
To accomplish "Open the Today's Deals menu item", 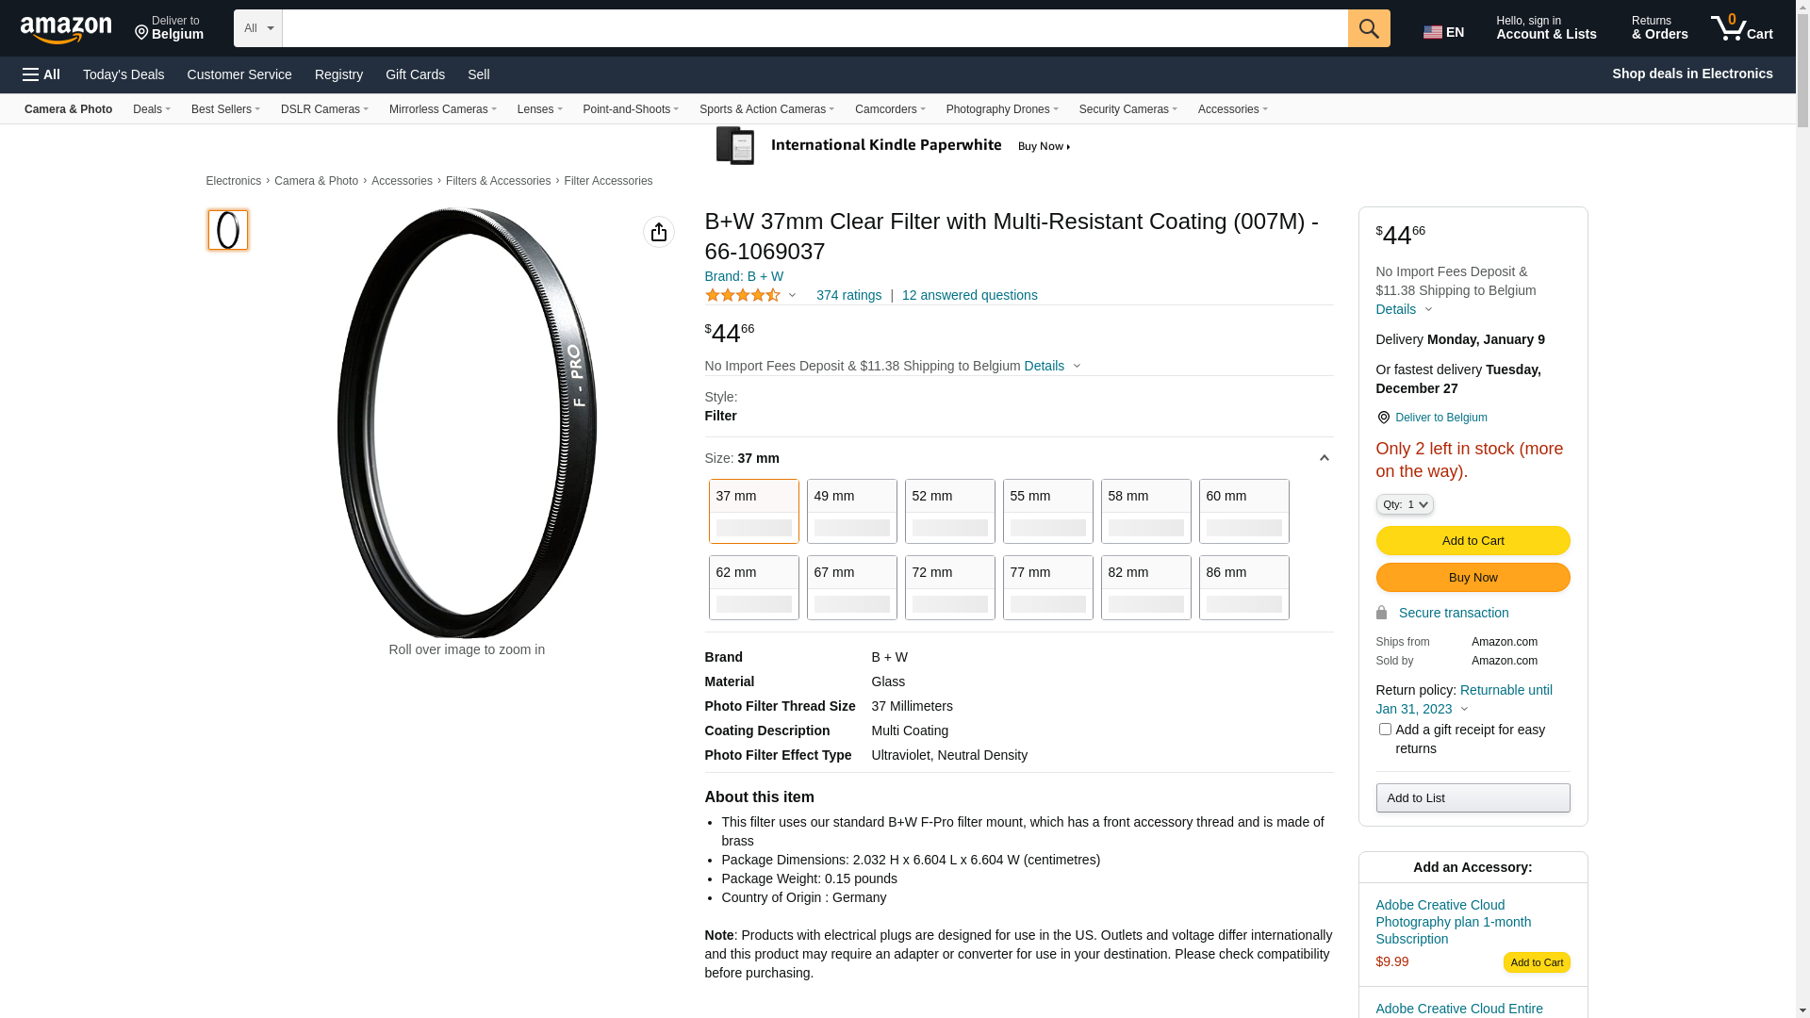I will (123, 74).
